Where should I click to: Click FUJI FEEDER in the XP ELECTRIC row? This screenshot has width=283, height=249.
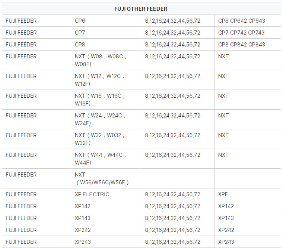click(36, 194)
